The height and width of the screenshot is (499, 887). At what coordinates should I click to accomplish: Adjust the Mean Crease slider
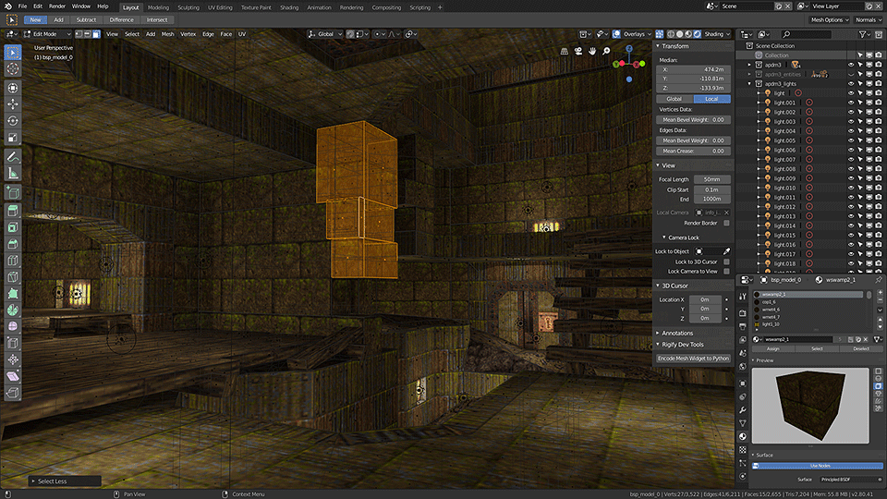point(694,151)
